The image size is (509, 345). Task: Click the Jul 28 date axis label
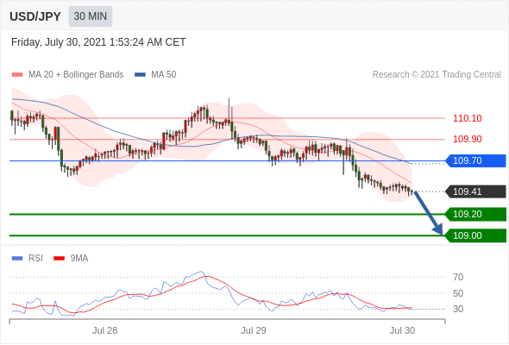(105, 330)
